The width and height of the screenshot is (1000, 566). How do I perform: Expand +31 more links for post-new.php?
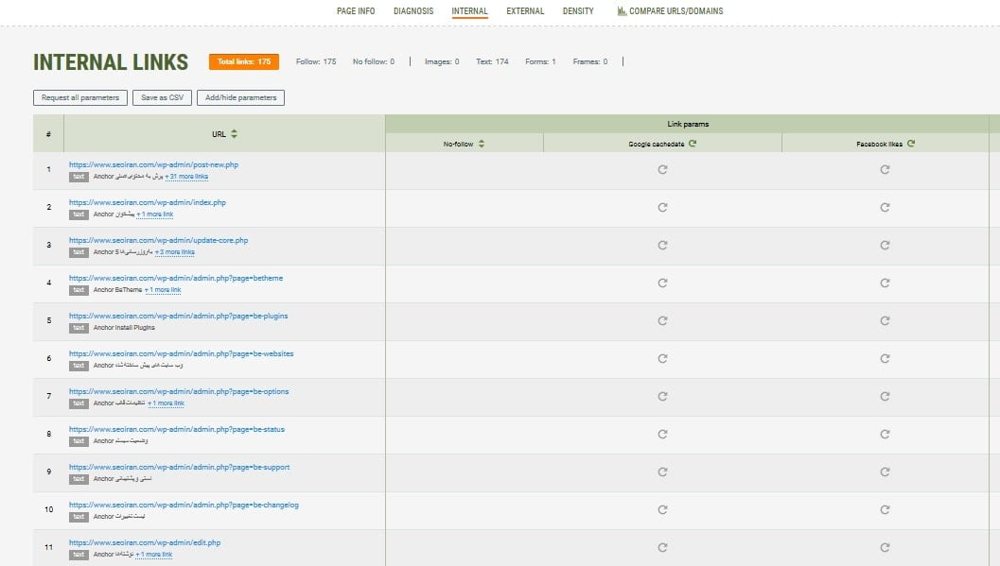[x=186, y=177]
